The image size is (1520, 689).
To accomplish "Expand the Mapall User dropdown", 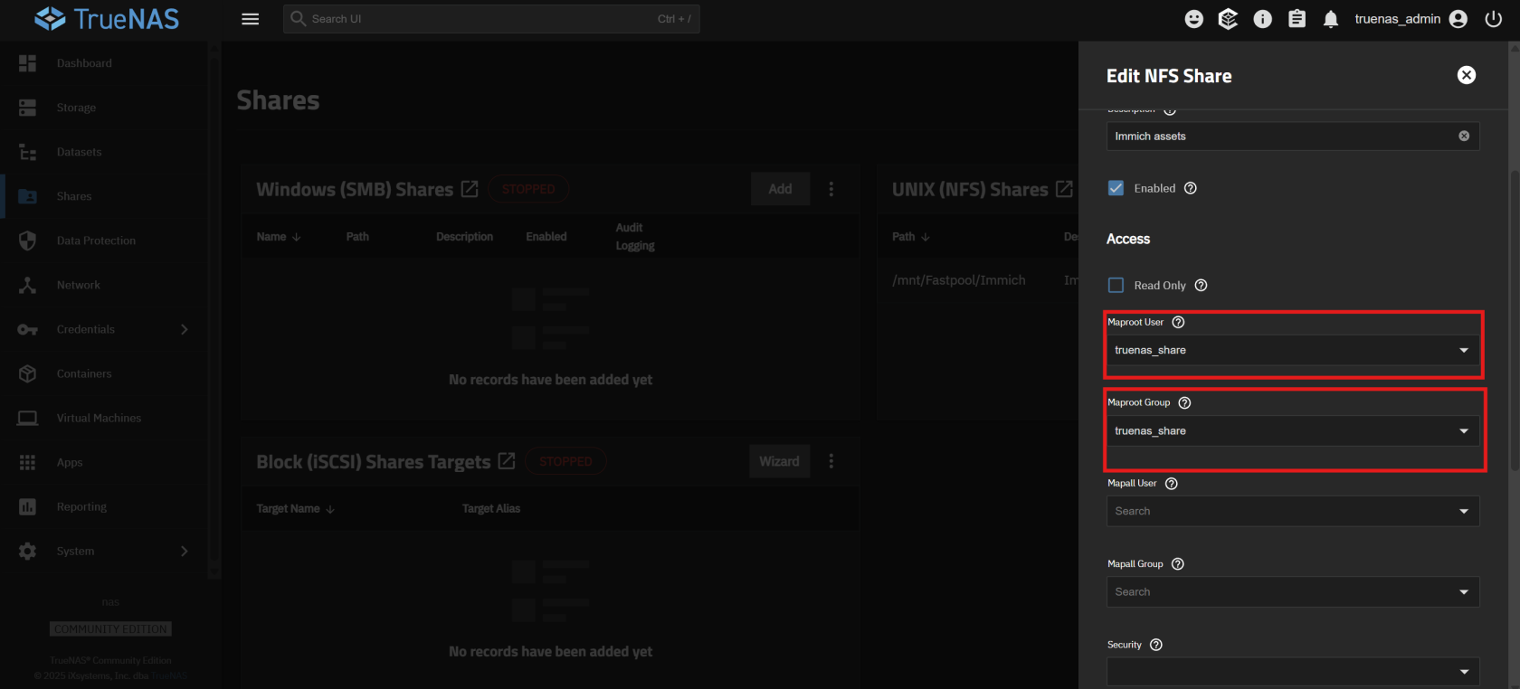I will coord(1292,511).
